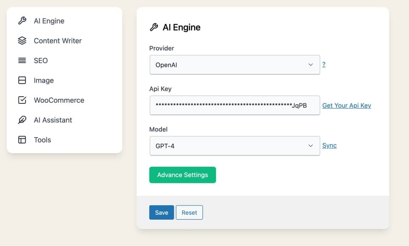The height and width of the screenshot is (246, 409).
Task: Navigate to the Tools section
Action: pyautogui.click(x=42, y=140)
